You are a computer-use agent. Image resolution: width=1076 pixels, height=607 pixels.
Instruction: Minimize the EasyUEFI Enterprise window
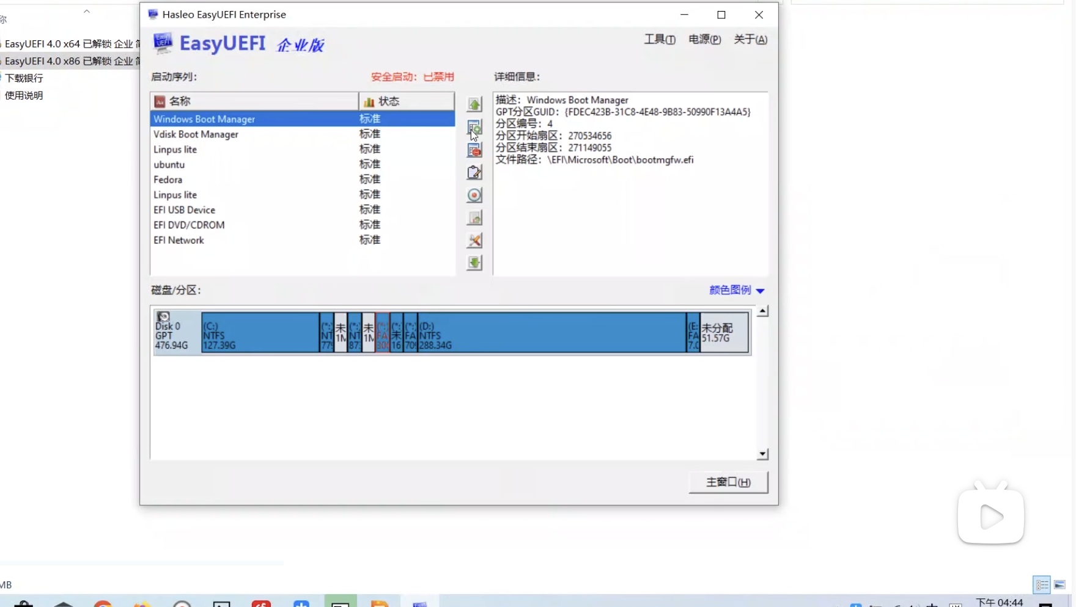click(x=684, y=15)
